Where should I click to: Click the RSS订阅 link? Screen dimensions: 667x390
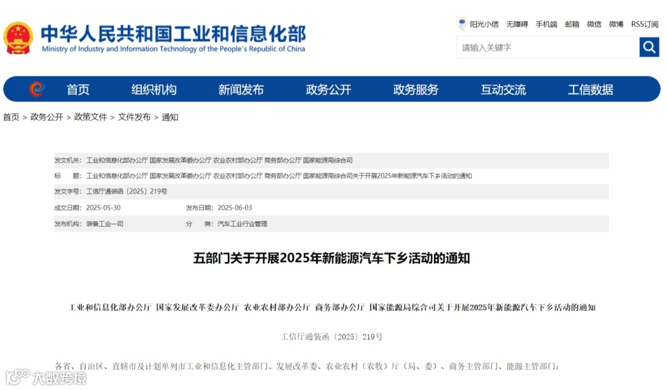(644, 24)
